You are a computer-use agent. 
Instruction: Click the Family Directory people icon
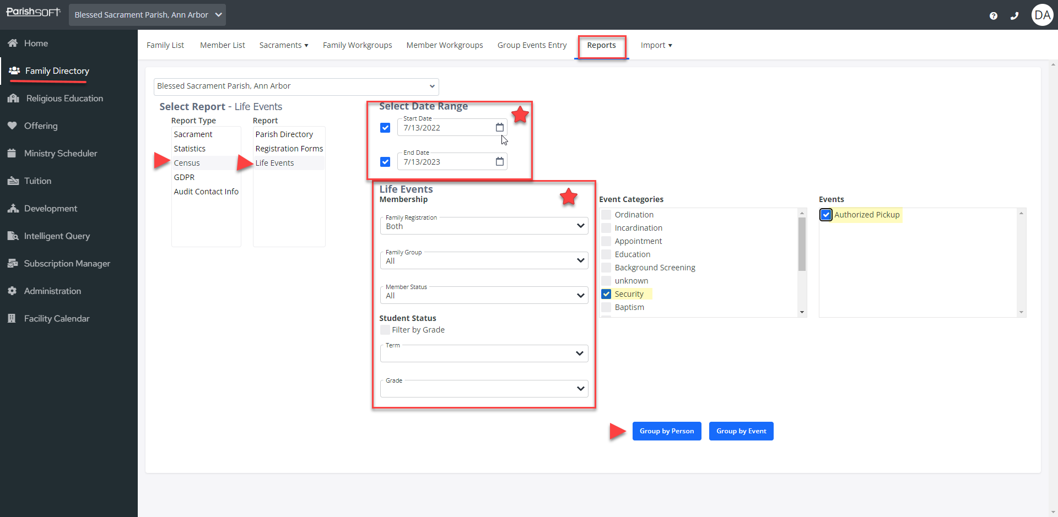point(14,70)
